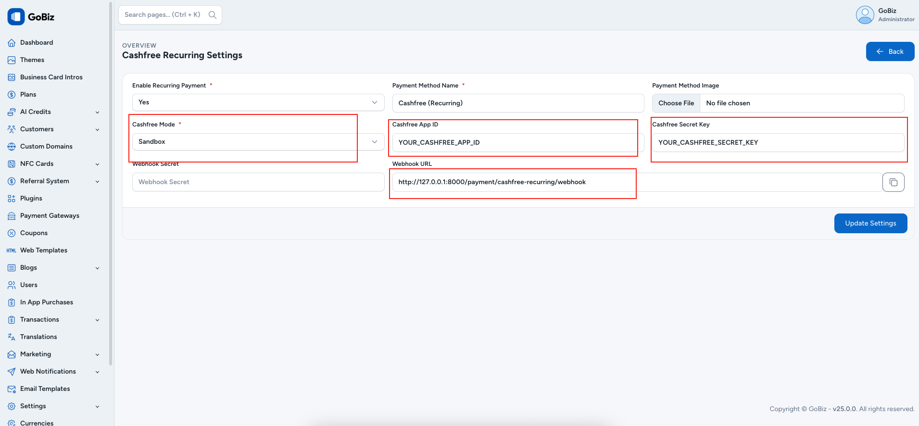Click the Webhook Secret input
919x426 pixels.
(x=258, y=182)
